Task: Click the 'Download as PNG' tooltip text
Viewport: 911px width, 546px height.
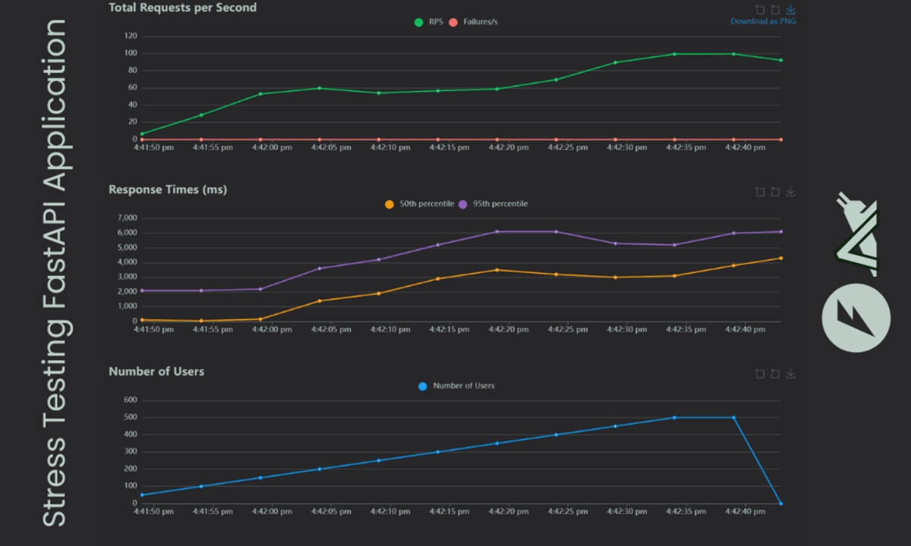Action: click(x=763, y=21)
